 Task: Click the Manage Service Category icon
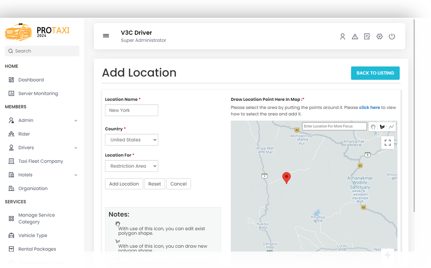pyautogui.click(x=11, y=218)
